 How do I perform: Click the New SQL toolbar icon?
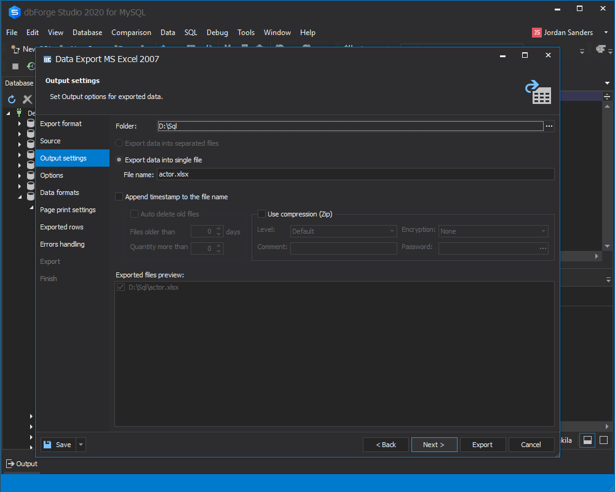(x=15, y=49)
